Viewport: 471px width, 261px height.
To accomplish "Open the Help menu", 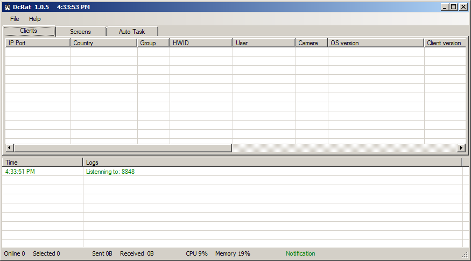I will (x=35, y=19).
